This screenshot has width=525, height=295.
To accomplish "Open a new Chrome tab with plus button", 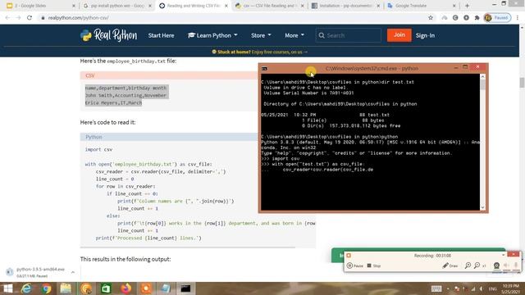I will click(x=467, y=6).
